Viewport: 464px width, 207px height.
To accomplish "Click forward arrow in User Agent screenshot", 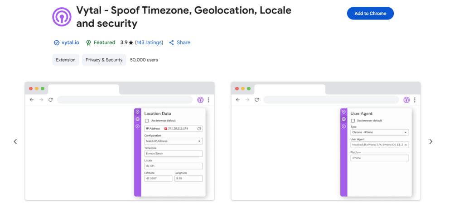I will (247, 100).
